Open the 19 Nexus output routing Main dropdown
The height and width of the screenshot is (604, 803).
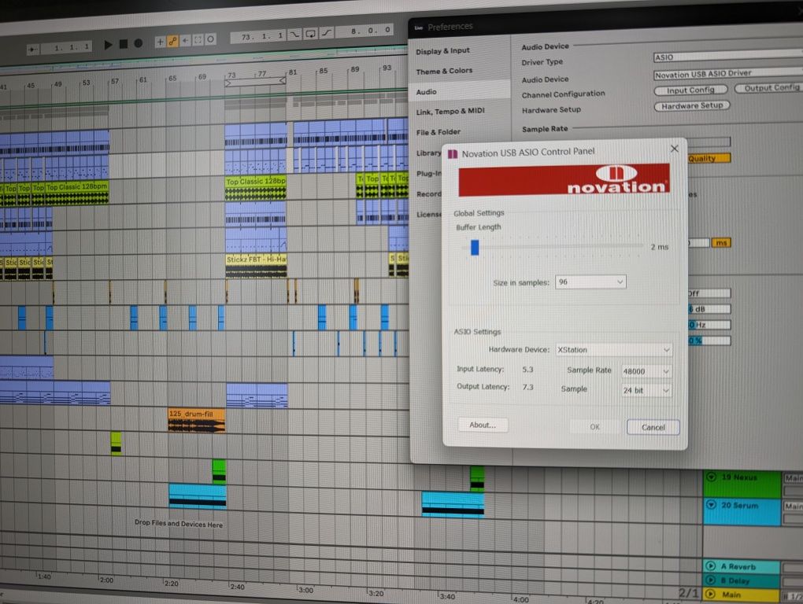[794, 477]
